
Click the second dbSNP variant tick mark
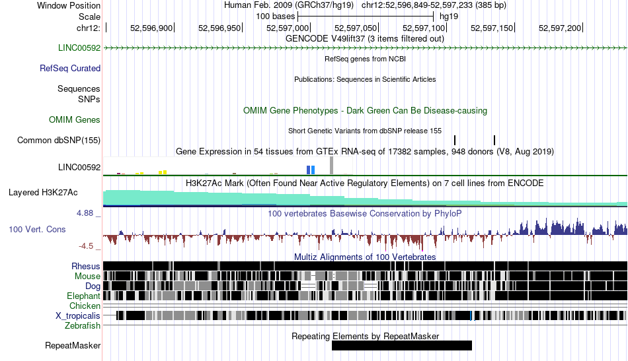[494, 140]
